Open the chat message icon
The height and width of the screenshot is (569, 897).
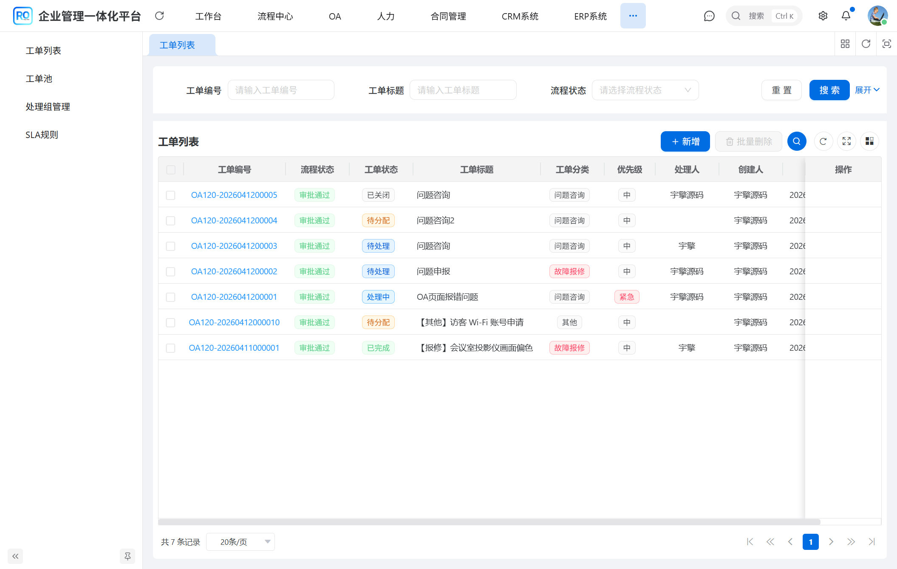pyautogui.click(x=709, y=16)
